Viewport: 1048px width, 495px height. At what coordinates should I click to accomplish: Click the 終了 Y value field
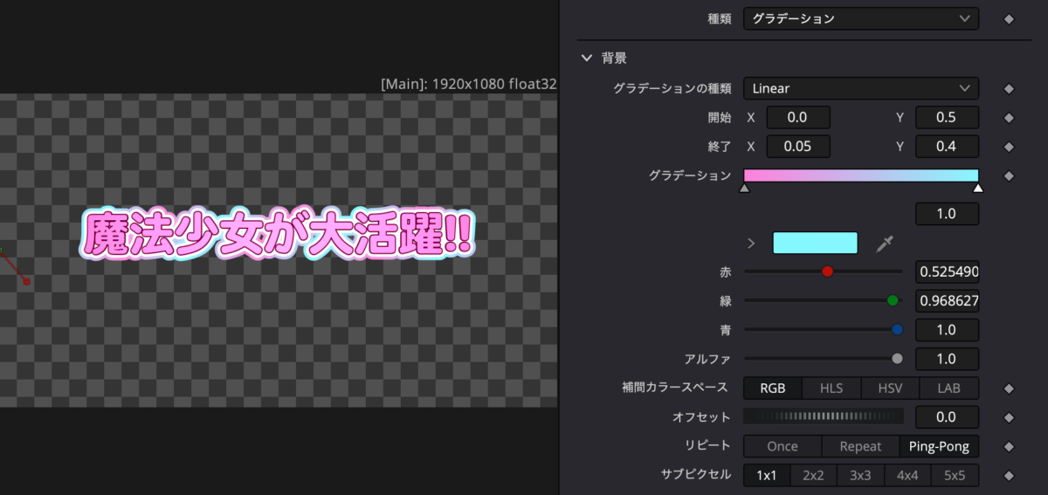coord(947,146)
